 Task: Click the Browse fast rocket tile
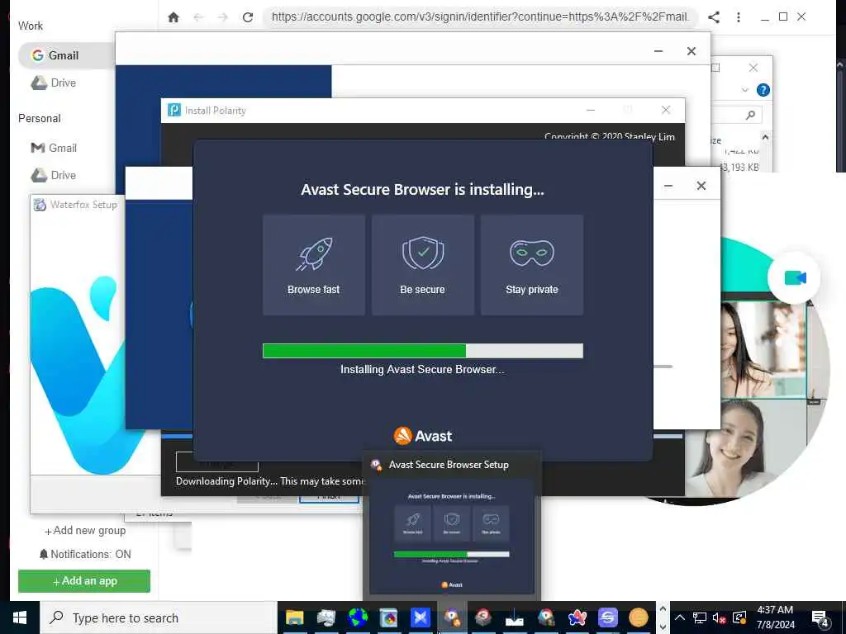(x=313, y=265)
